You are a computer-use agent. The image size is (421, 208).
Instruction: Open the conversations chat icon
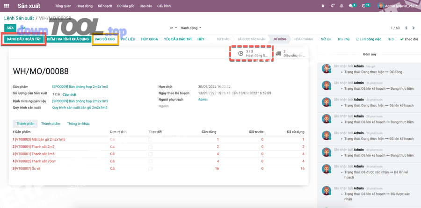tap(351, 6)
